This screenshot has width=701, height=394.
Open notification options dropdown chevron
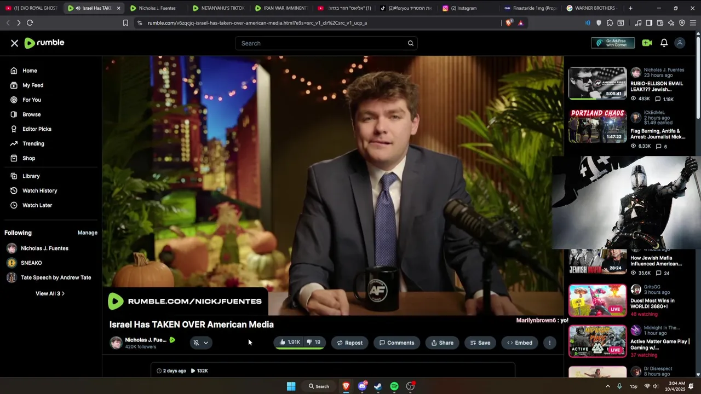click(x=206, y=343)
